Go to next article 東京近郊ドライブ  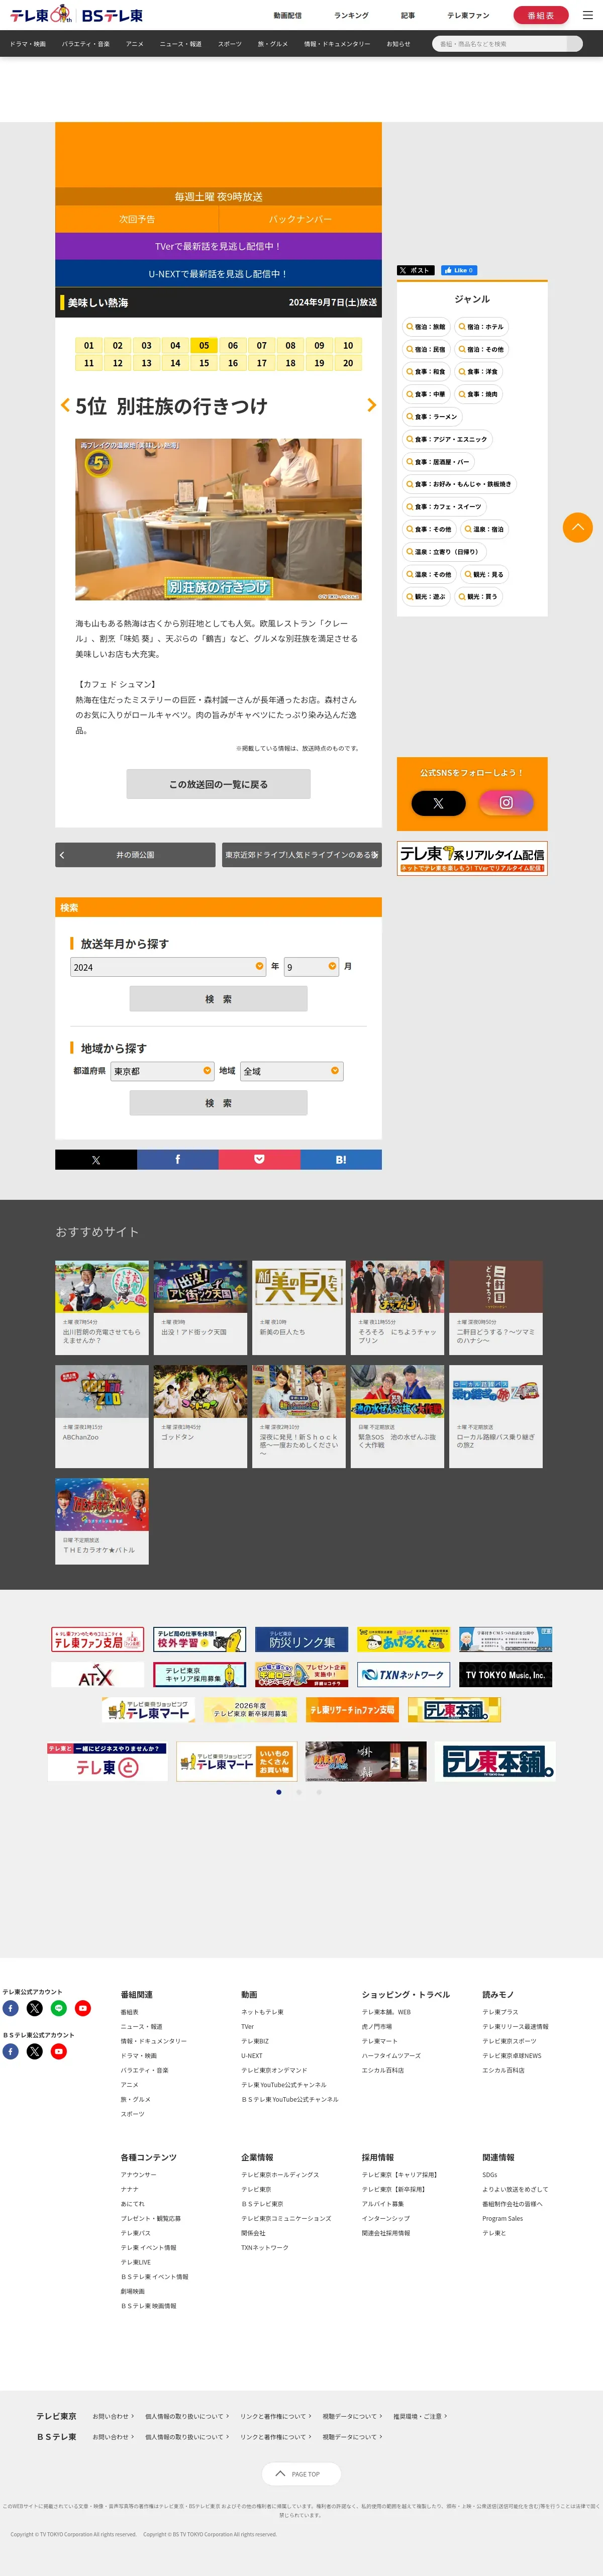(302, 855)
